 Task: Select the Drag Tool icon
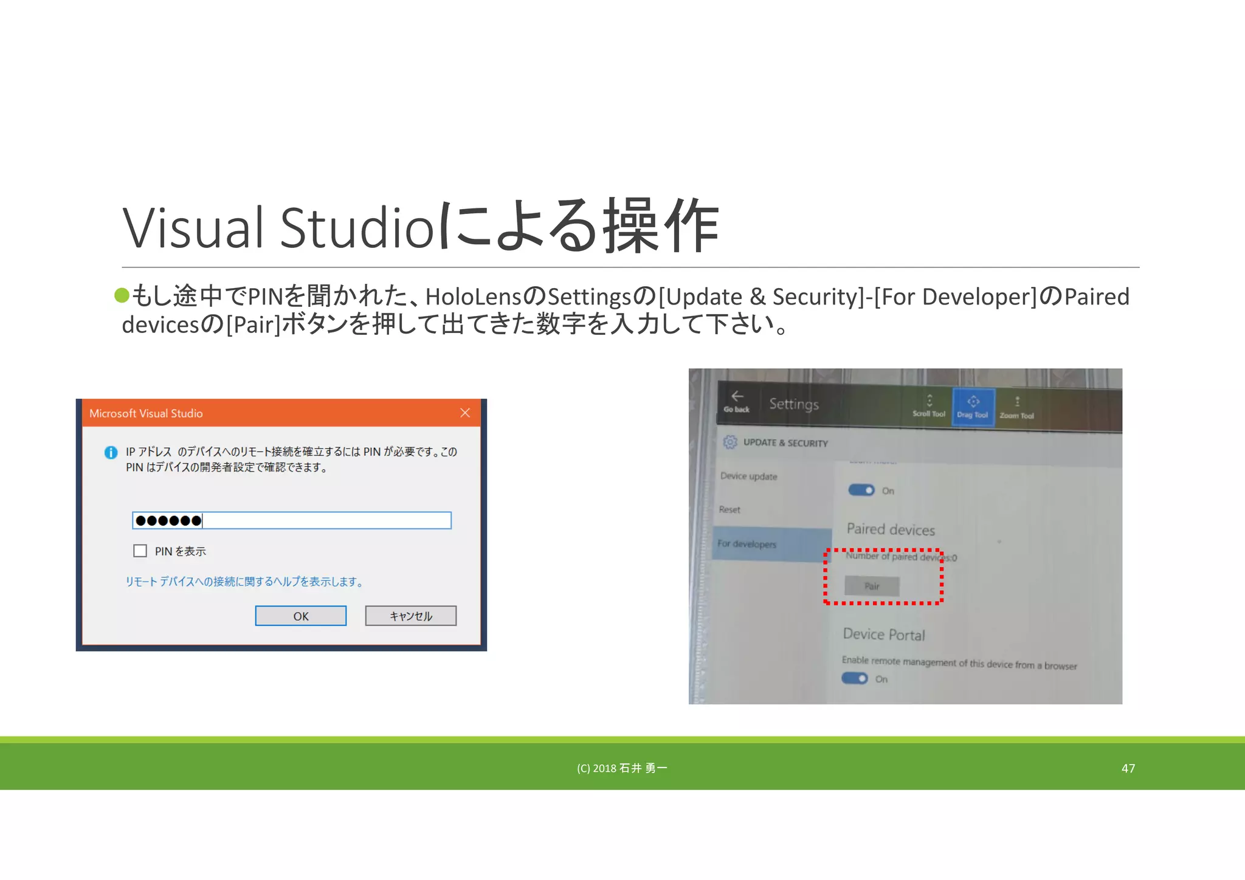[973, 407]
